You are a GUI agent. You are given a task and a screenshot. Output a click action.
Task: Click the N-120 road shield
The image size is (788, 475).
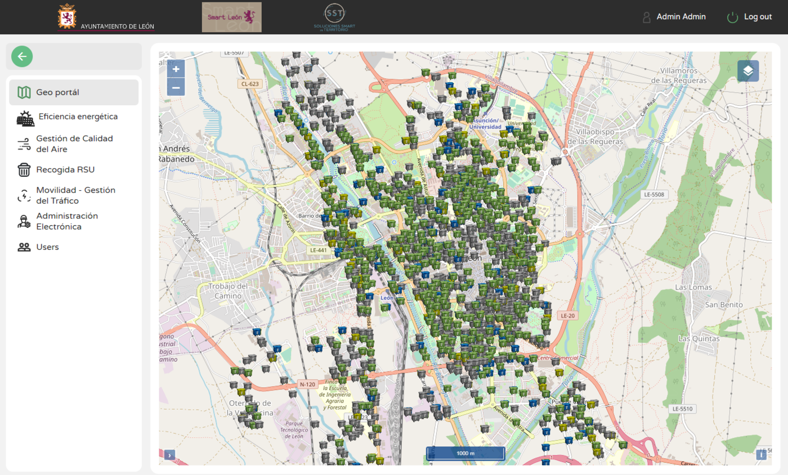coord(307,384)
